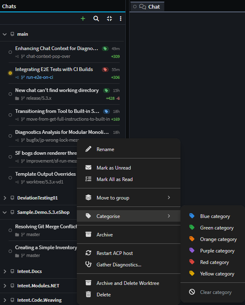Click the prohibited icon beside Clear category
Image resolution: width=245 pixels, height=305 pixels.
click(192, 292)
